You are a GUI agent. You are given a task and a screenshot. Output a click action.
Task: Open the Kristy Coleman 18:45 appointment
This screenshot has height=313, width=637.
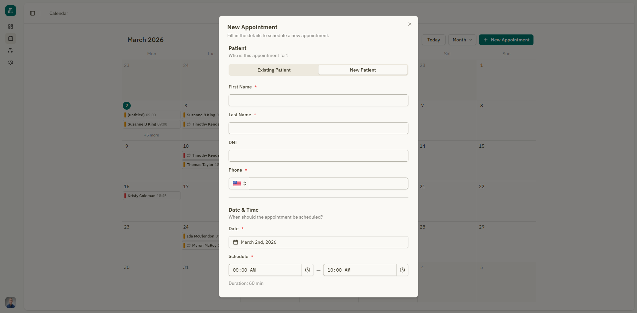tap(151, 196)
